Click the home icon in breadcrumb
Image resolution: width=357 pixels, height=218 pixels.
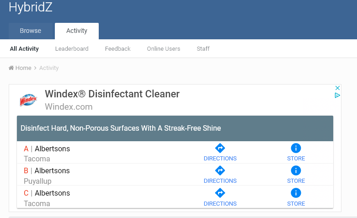pos(11,68)
